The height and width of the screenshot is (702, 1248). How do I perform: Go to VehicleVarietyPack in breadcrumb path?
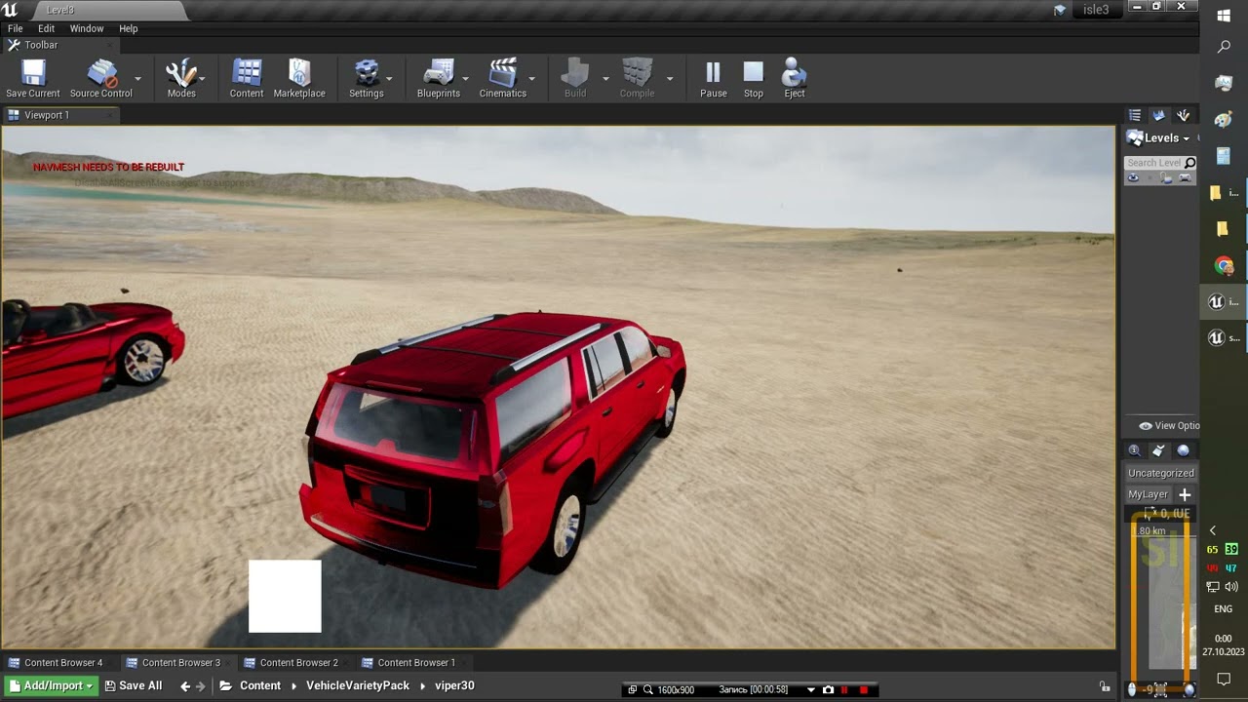[358, 686]
